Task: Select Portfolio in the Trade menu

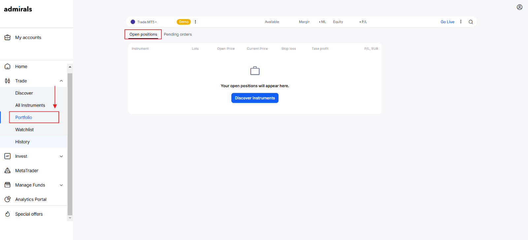Action: tap(24, 118)
